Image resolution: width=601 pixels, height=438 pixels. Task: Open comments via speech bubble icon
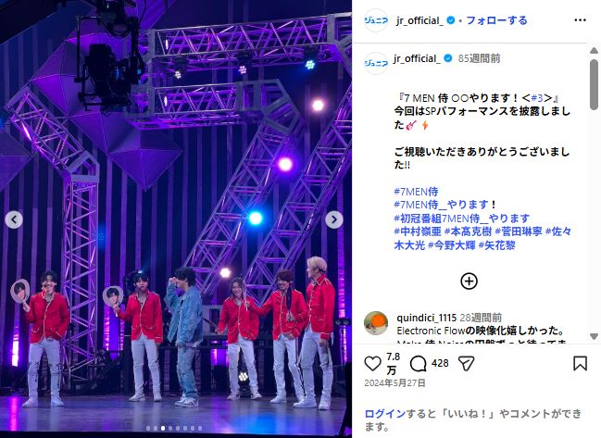(419, 363)
